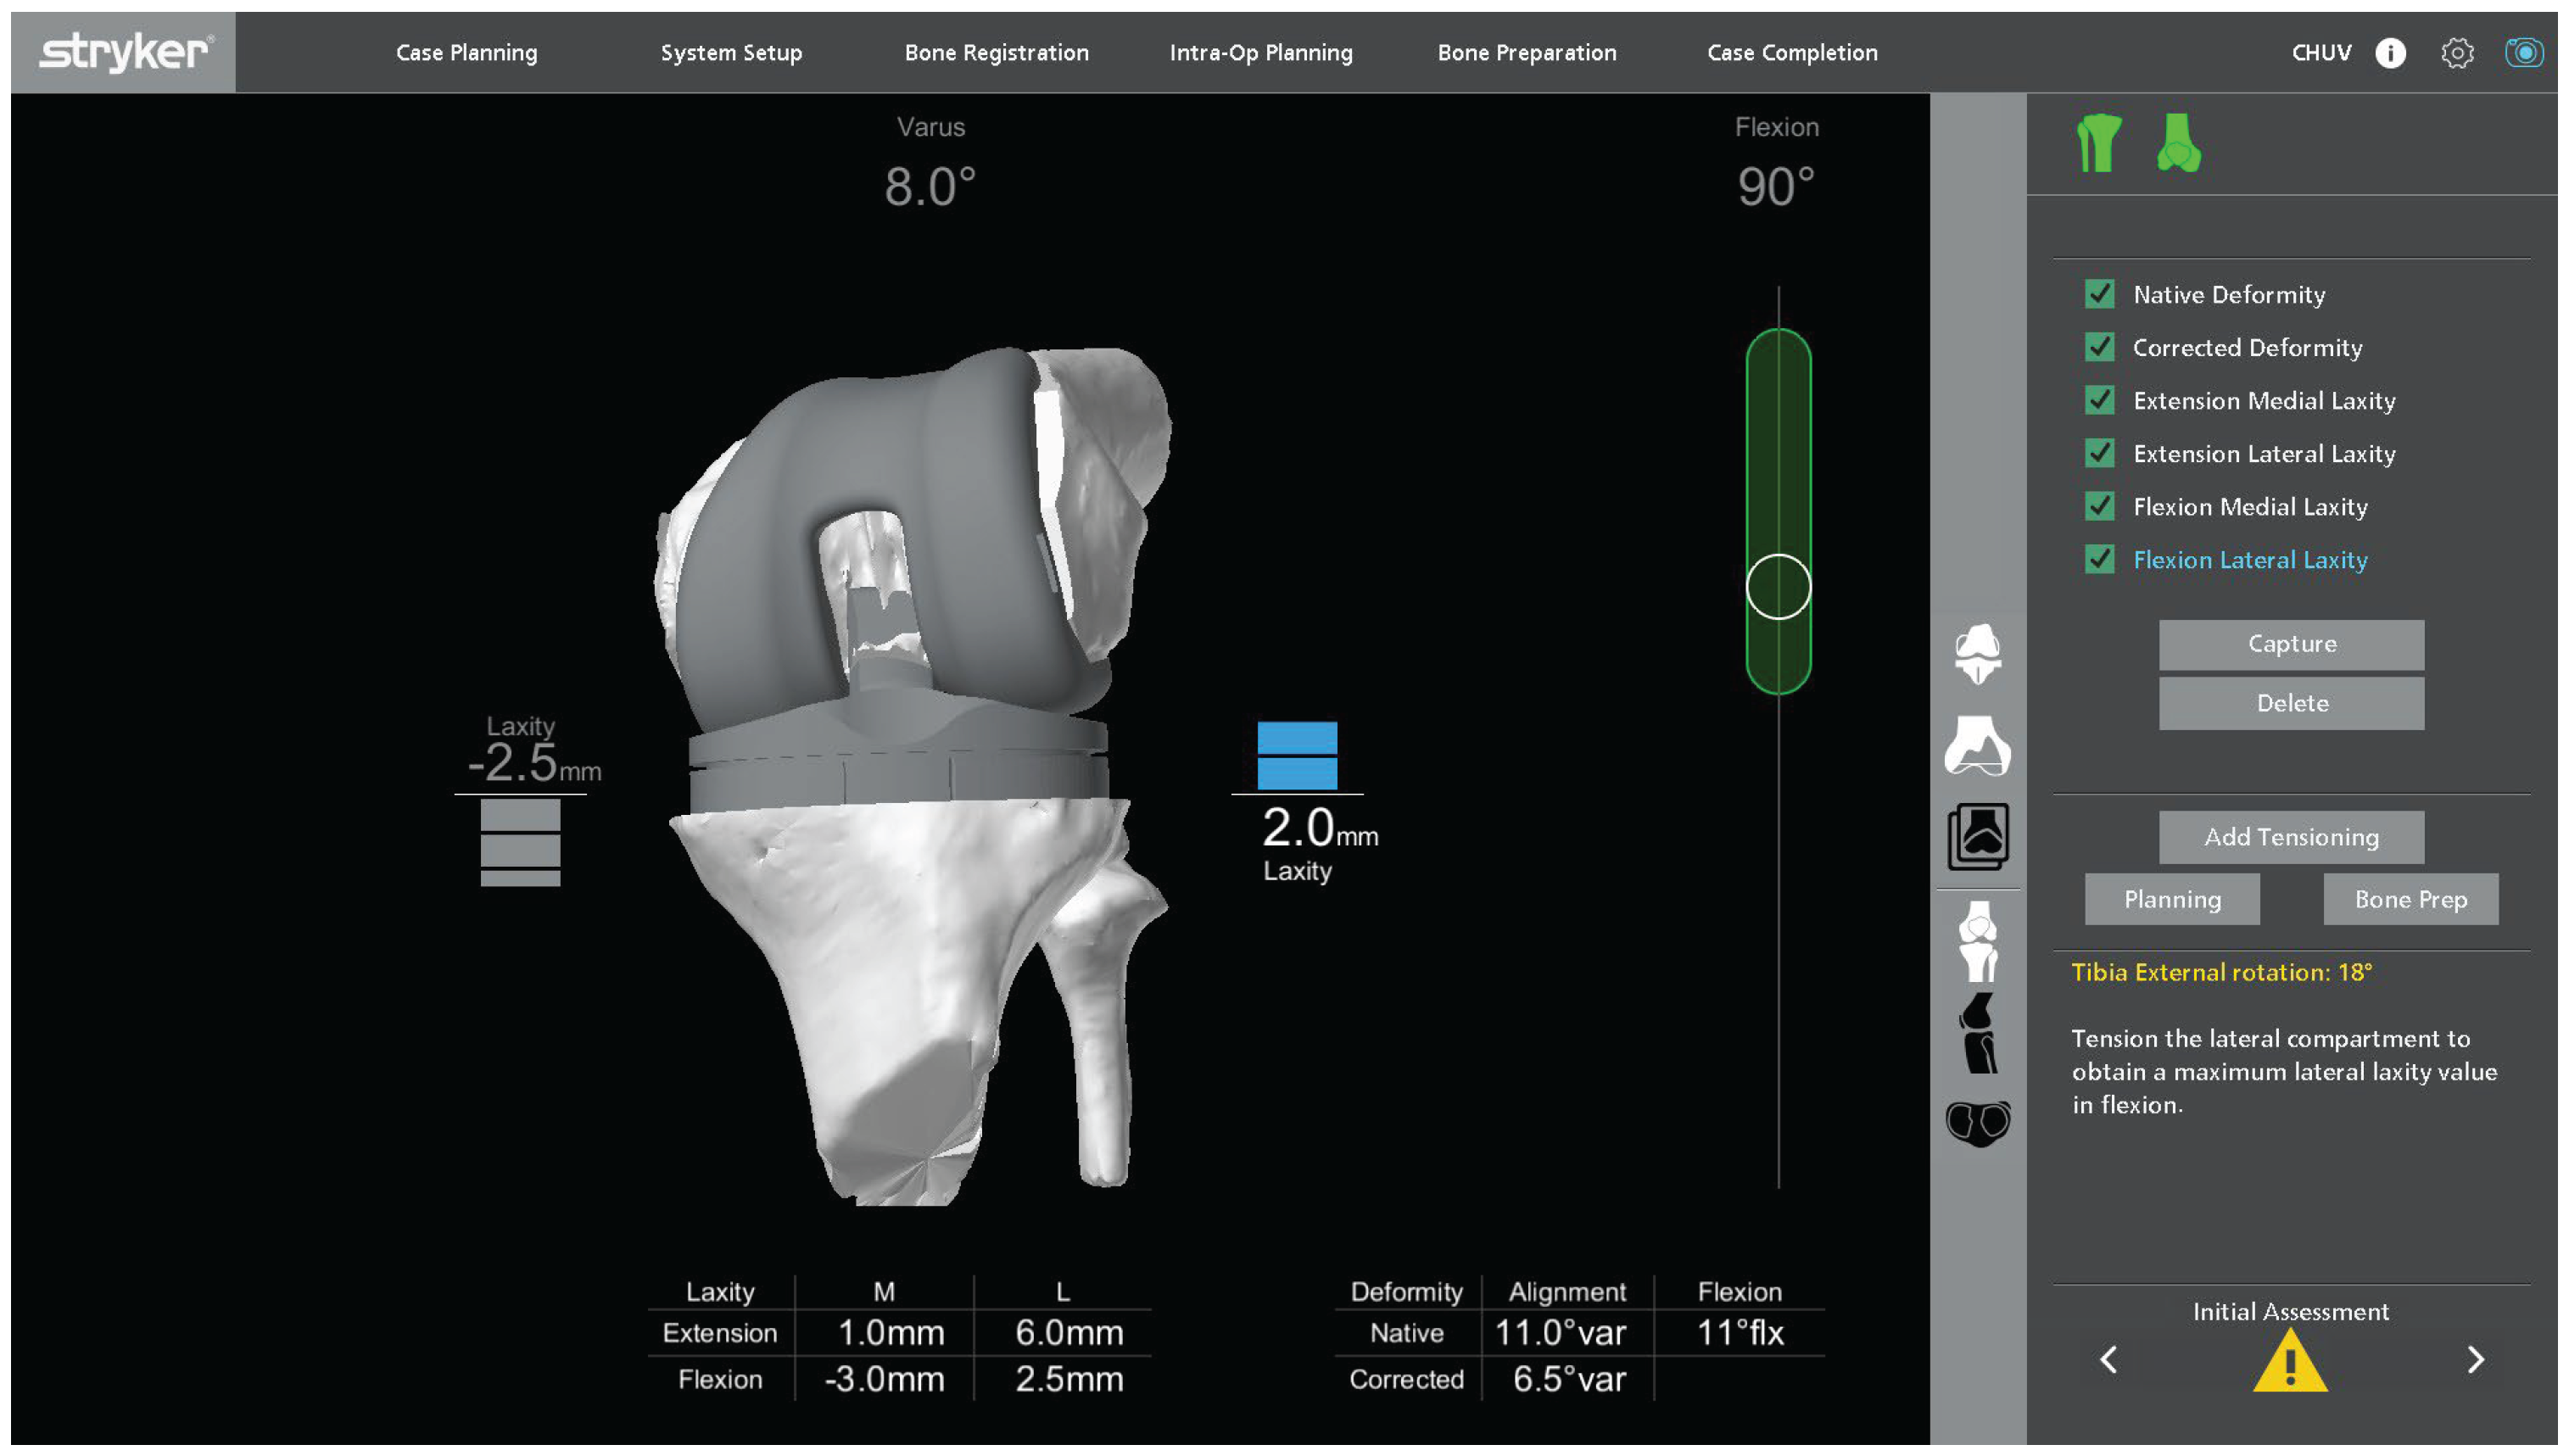The height and width of the screenshot is (1456, 2569).
Task: Open the Intra-Op Planning tab
Action: click(x=1260, y=53)
